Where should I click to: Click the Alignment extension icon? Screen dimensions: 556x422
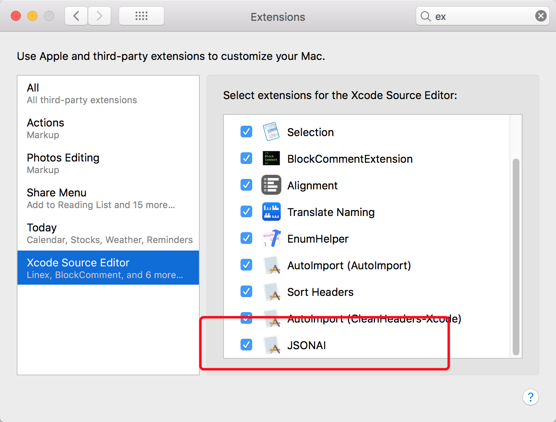coord(271,185)
